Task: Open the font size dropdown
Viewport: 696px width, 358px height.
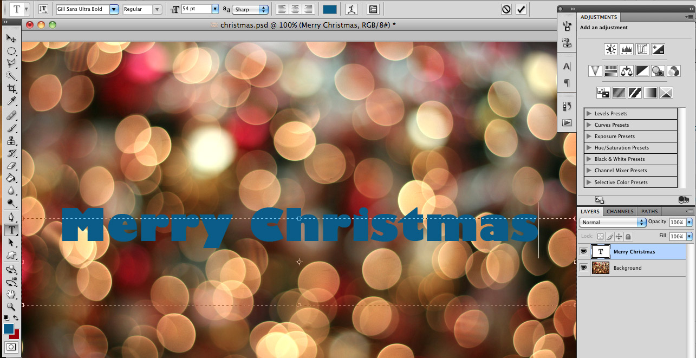Action: (215, 9)
